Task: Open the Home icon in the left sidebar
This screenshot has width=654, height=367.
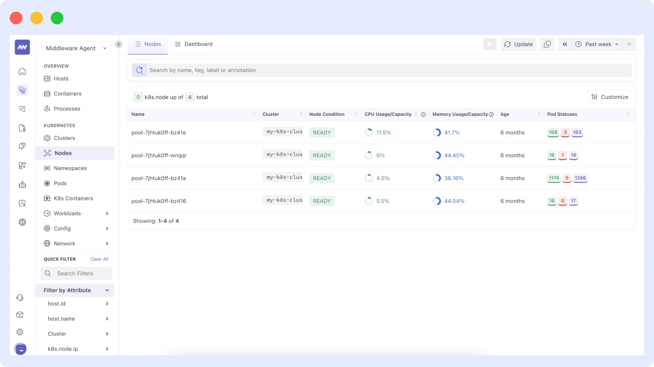Action: point(22,71)
